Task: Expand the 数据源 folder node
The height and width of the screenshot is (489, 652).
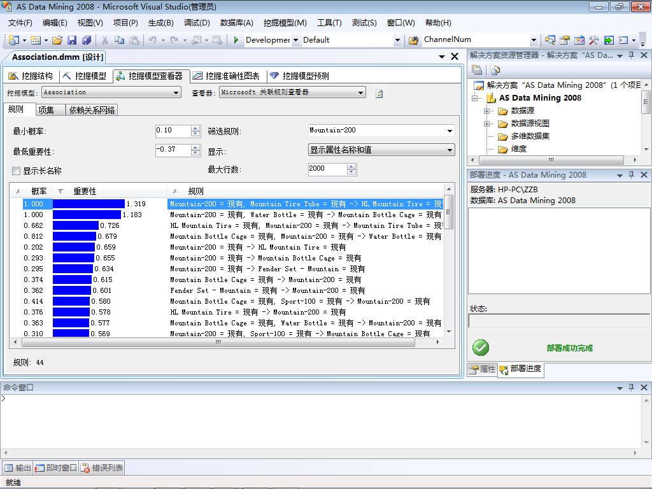Action: 486,111
